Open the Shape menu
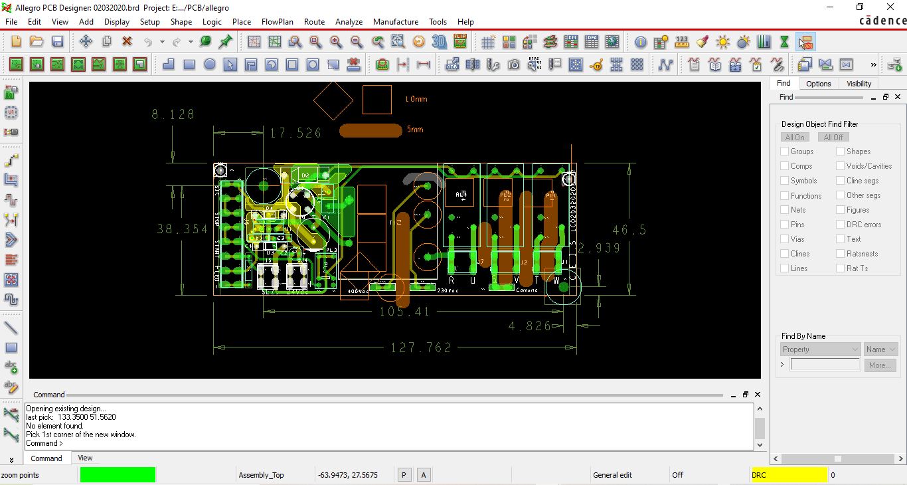Viewport: 907px width, 485px height. click(181, 21)
